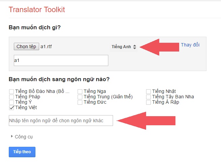Viewport: 221px width, 166px height.
Task: Check the Tiếng Ý checkbox
Action: click(x=11, y=102)
